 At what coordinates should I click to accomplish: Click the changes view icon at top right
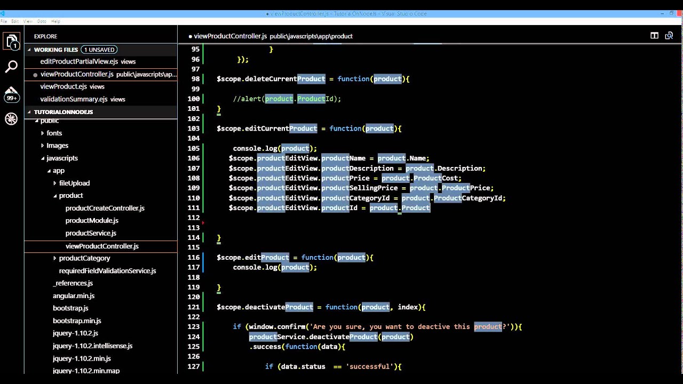pos(669,36)
